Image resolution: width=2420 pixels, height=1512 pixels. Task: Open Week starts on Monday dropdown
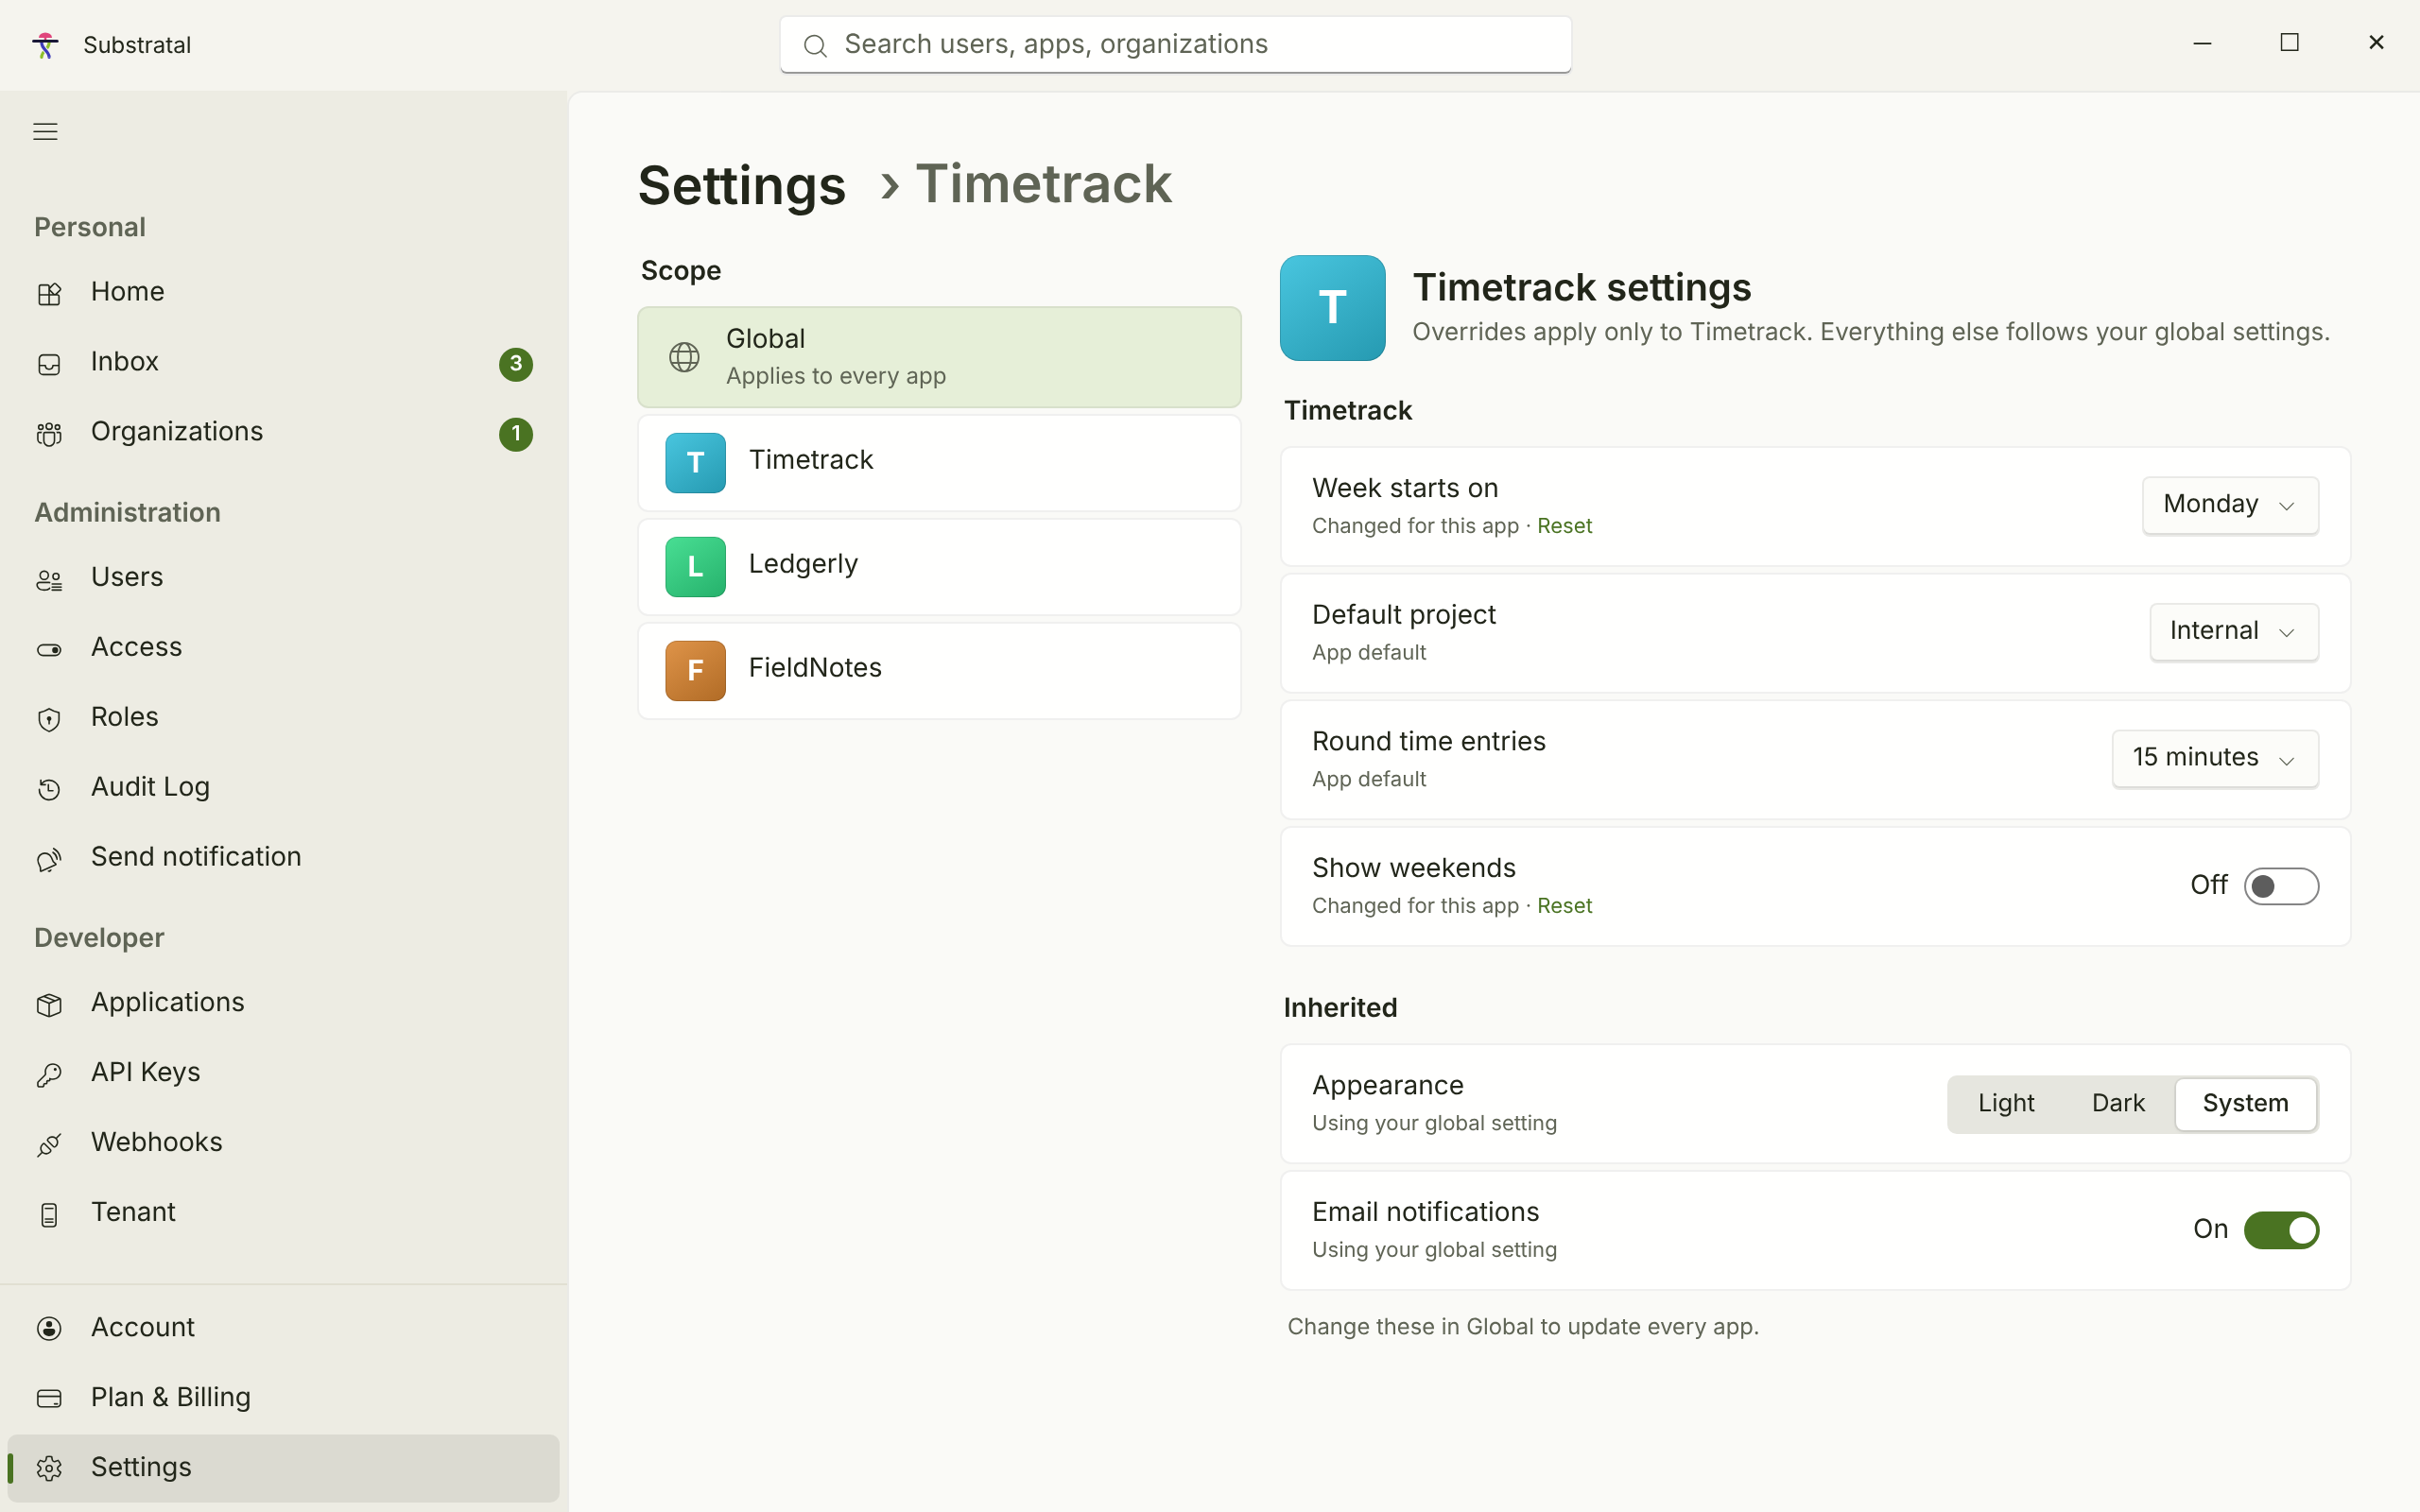tap(2230, 505)
